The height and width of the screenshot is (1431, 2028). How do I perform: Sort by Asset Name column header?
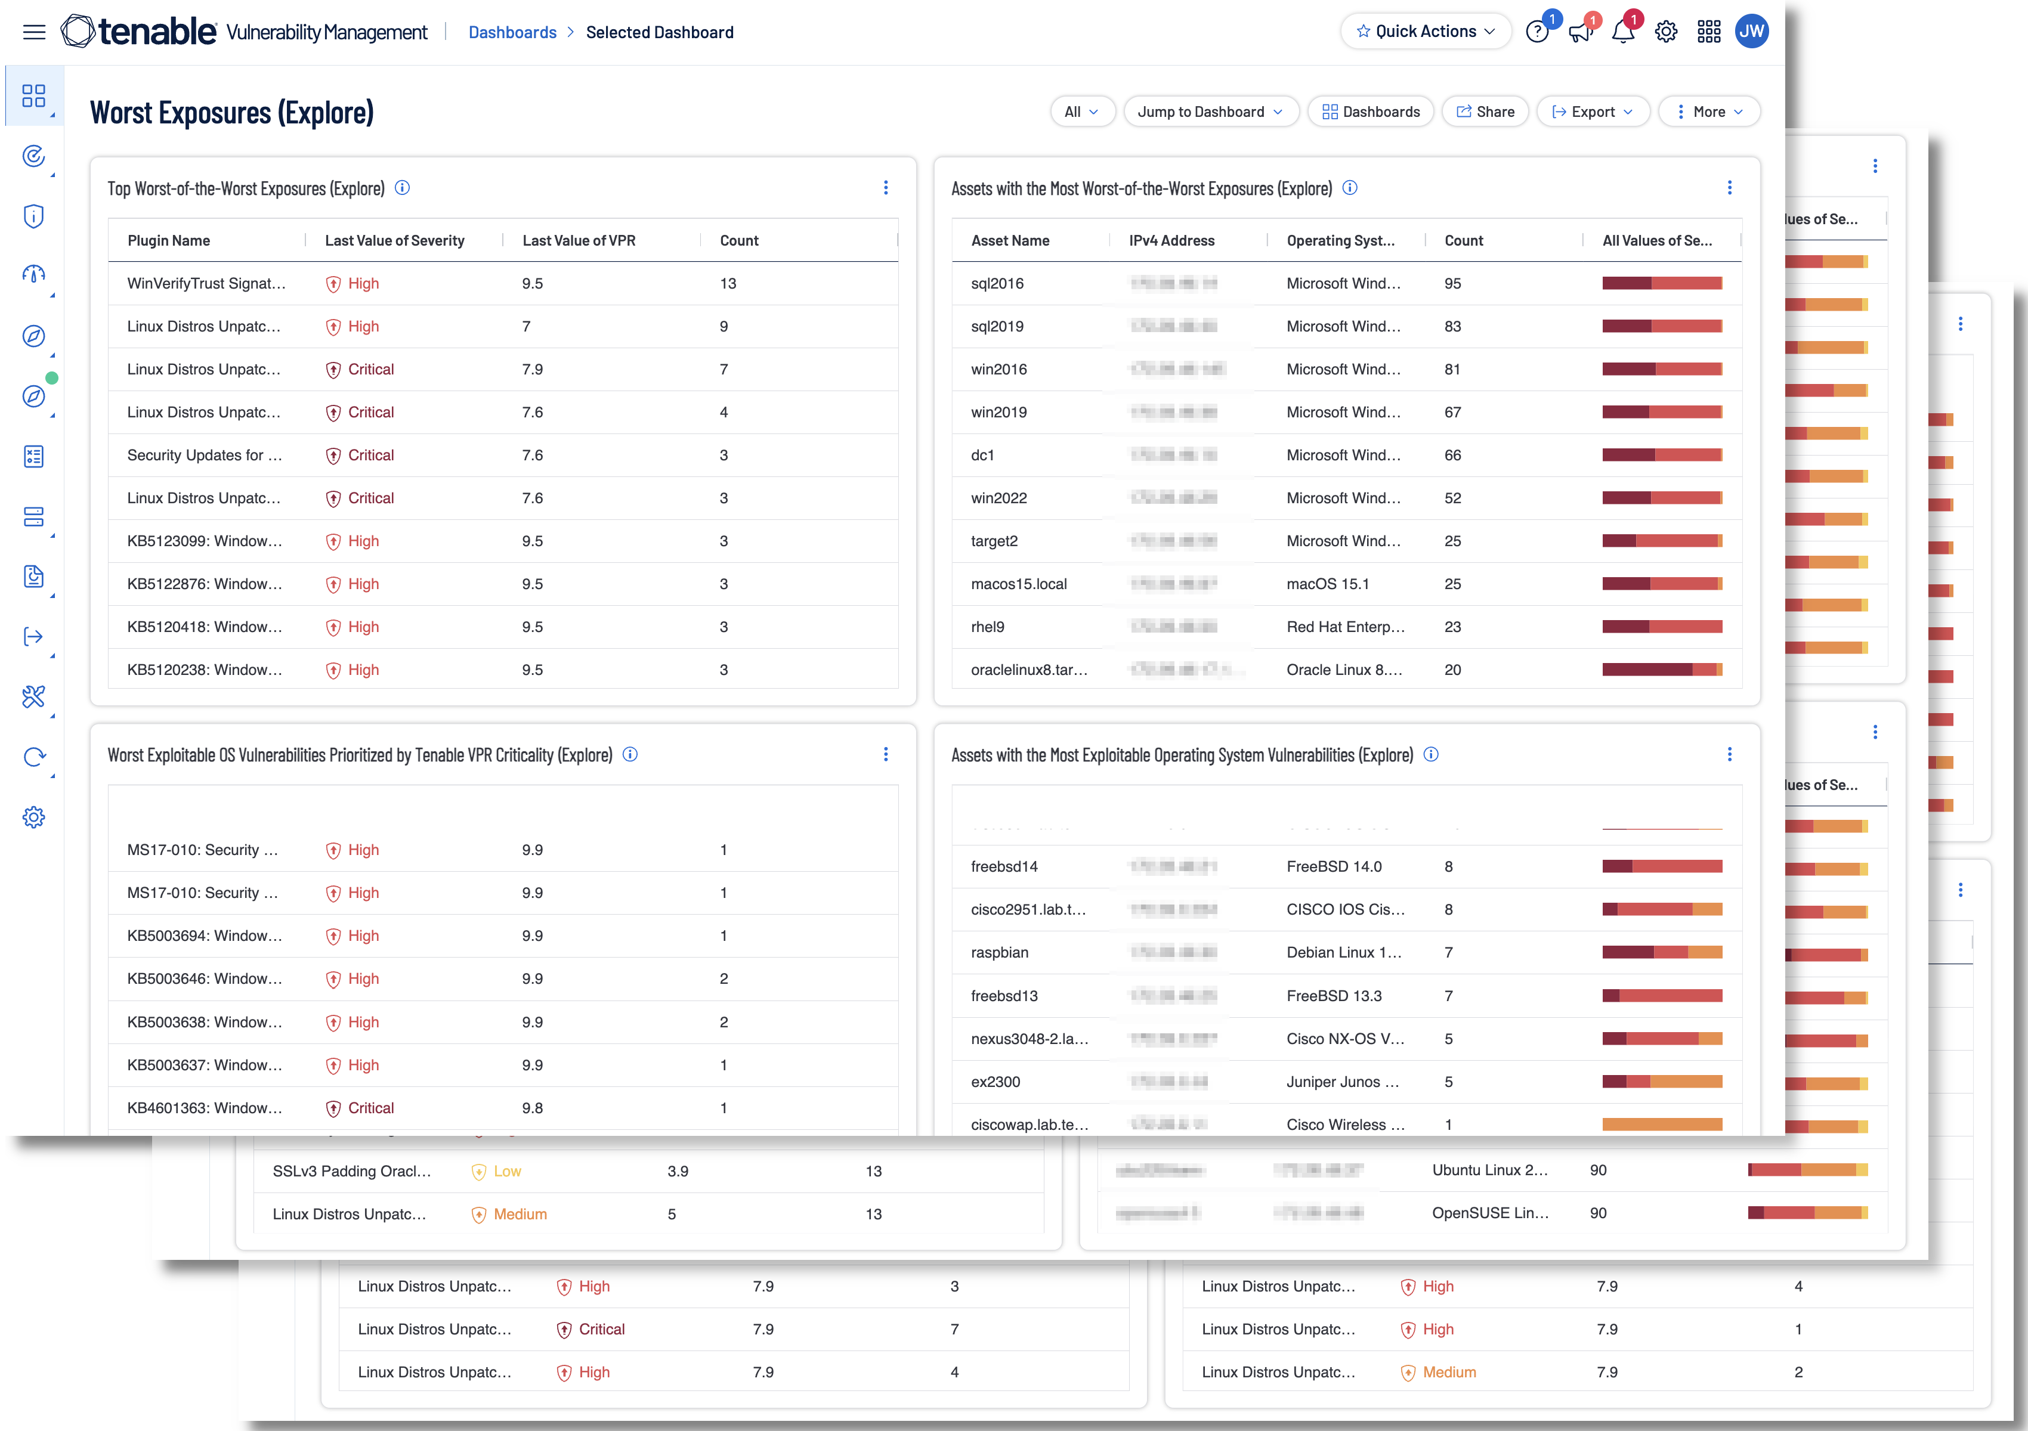(1010, 241)
